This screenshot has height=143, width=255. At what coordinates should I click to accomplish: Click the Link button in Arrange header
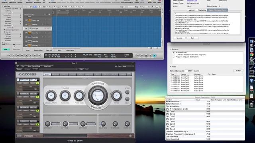pyautogui.click(x=31, y=7)
